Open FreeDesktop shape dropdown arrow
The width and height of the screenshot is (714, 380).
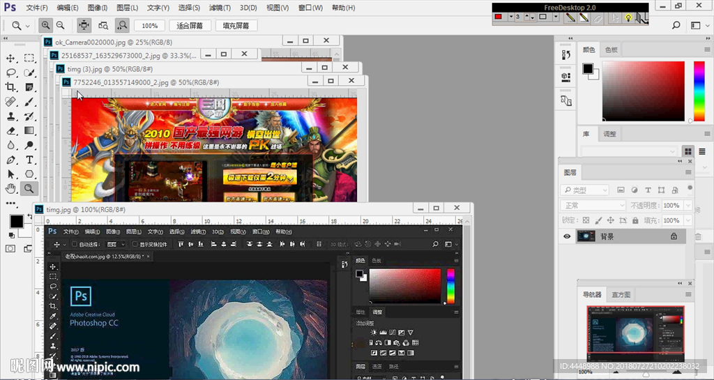[556, 17]
